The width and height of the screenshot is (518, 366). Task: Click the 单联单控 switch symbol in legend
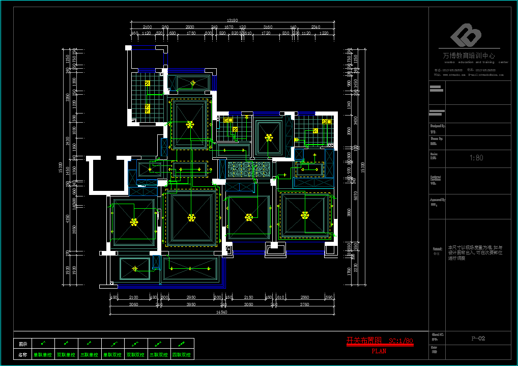(43, 343)
